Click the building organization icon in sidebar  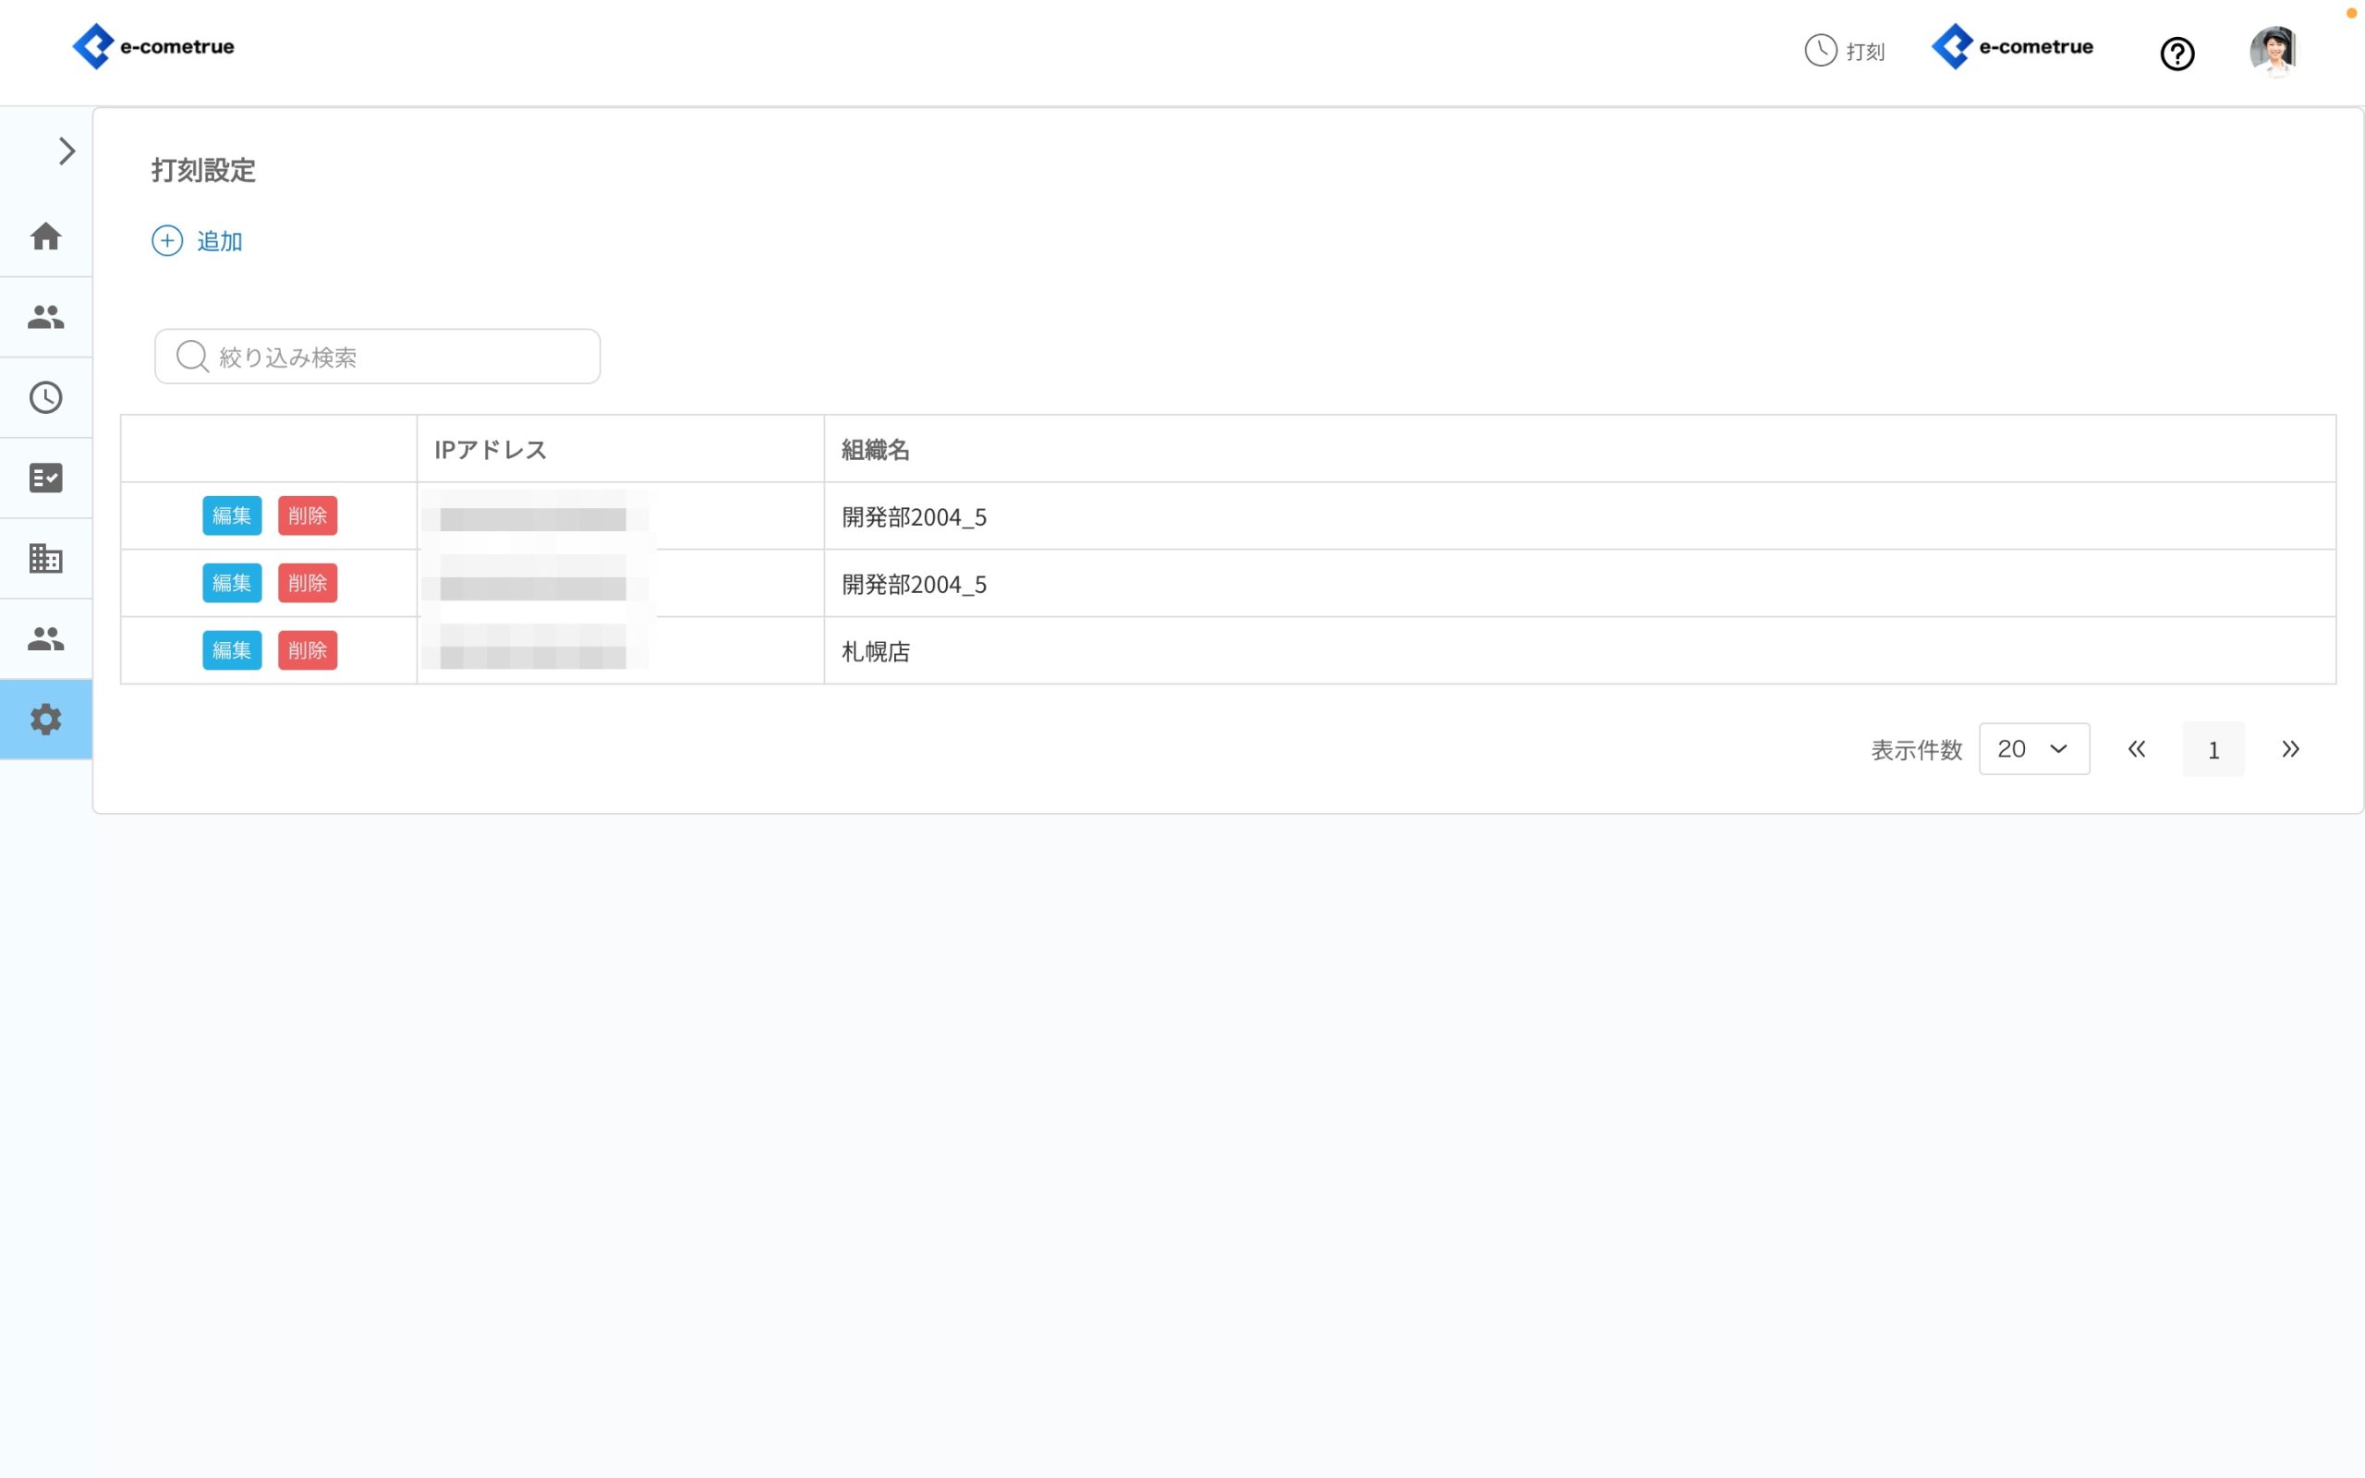(x=46, y=558)
